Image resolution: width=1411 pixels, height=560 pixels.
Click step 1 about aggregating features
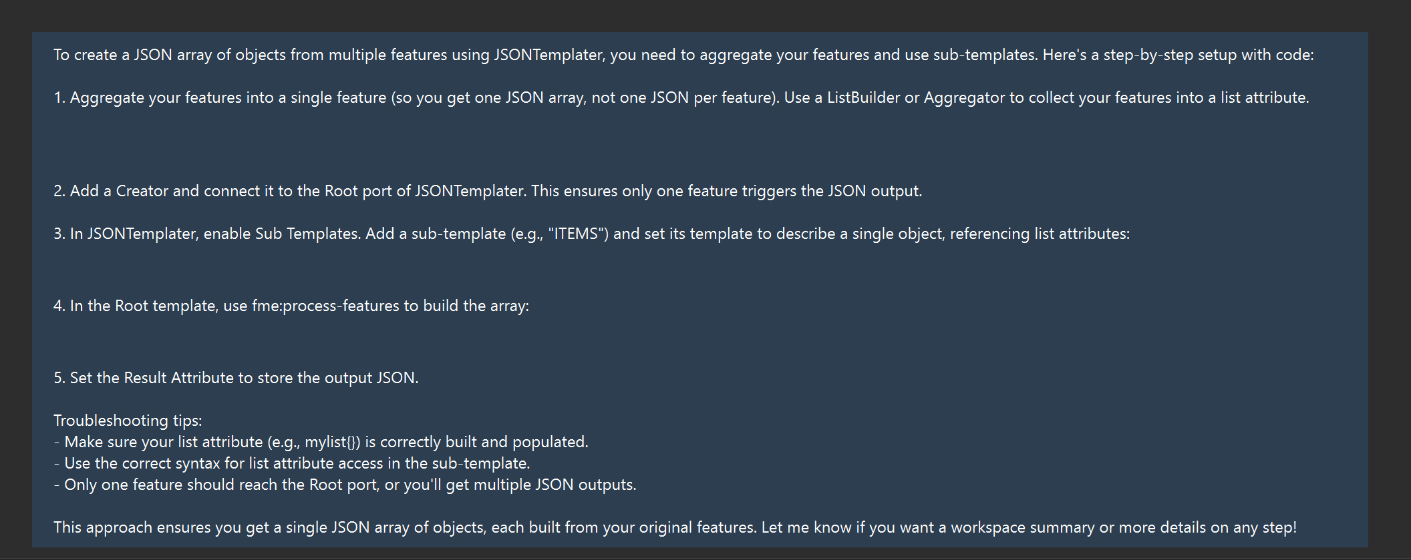pos(681,97)
